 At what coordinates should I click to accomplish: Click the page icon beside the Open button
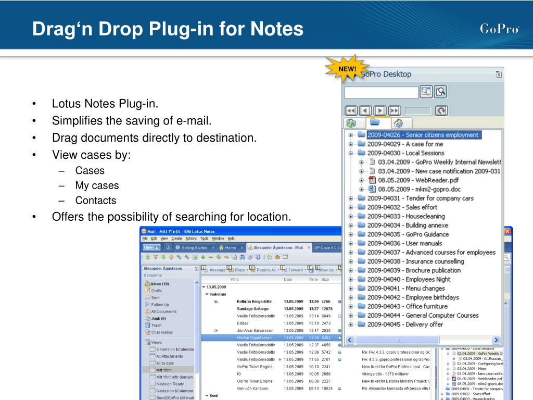pos(168,247)
